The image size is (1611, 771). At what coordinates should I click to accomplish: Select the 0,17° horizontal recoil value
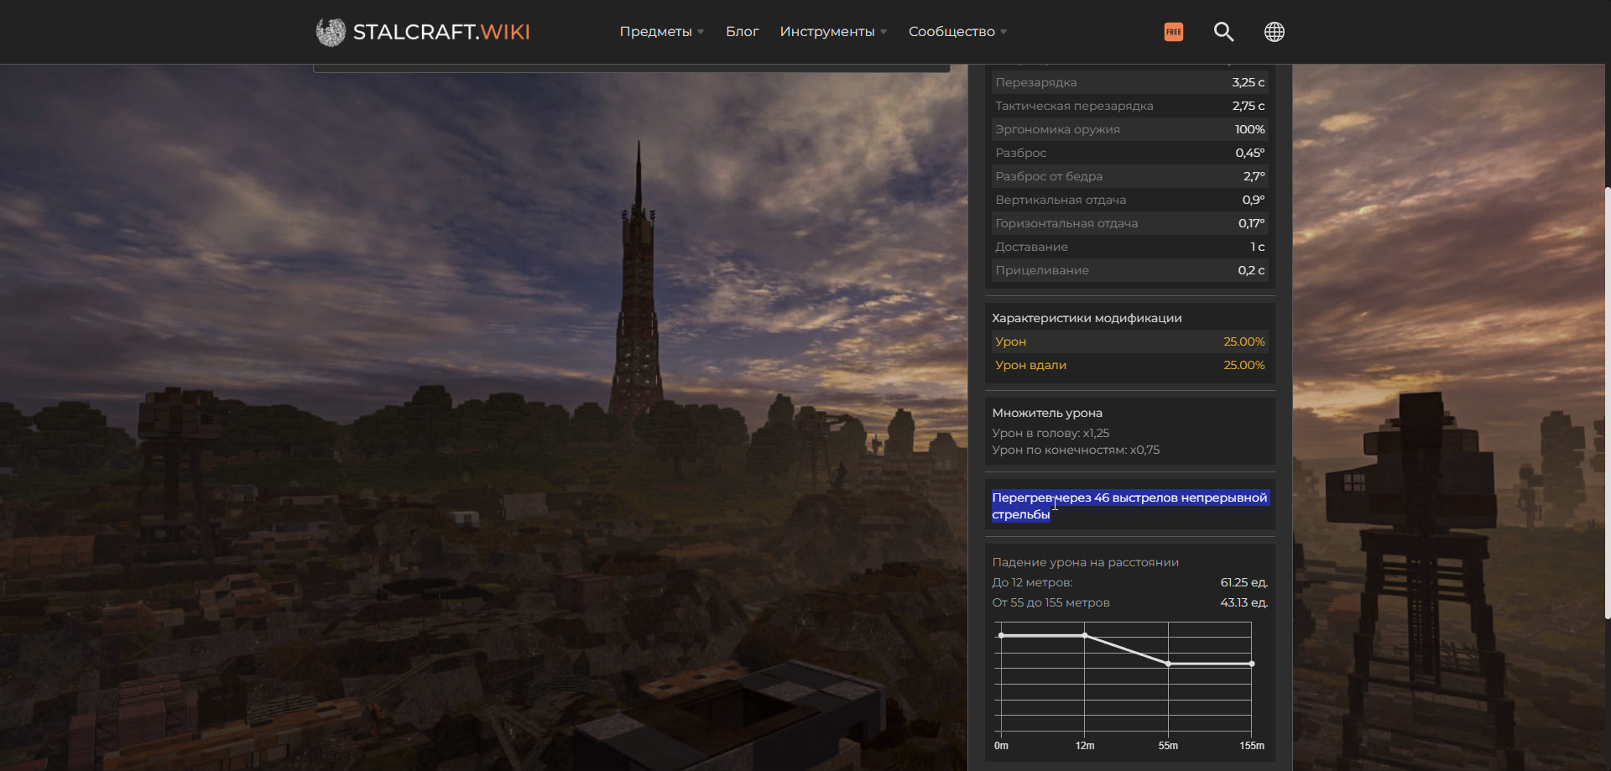tap(1251, 223)
